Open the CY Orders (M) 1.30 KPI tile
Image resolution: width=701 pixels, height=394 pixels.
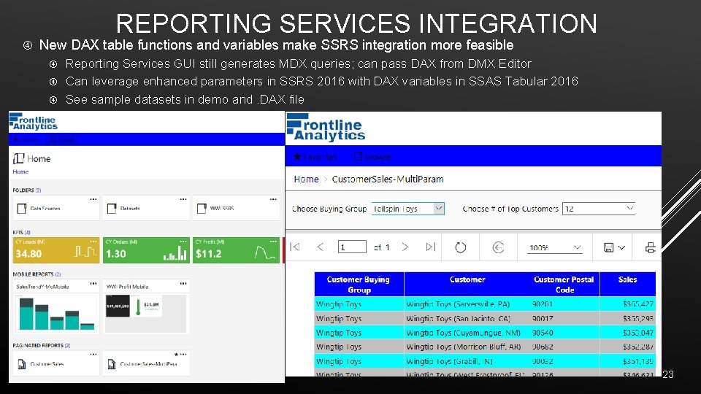point(146,250)
